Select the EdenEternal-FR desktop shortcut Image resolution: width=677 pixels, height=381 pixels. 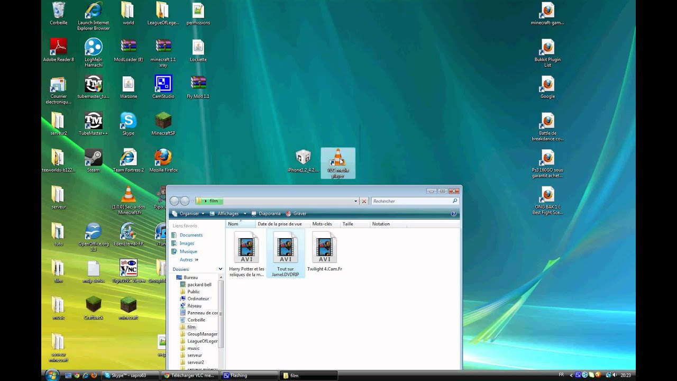point(128,234)
